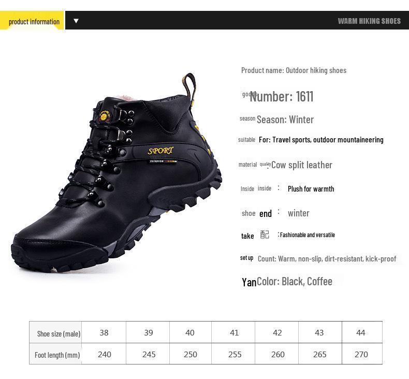Click the WARM HIKING SHOES header text
Image resolution: width=409 pixels, height=379 pixels.
coord(369,21)
